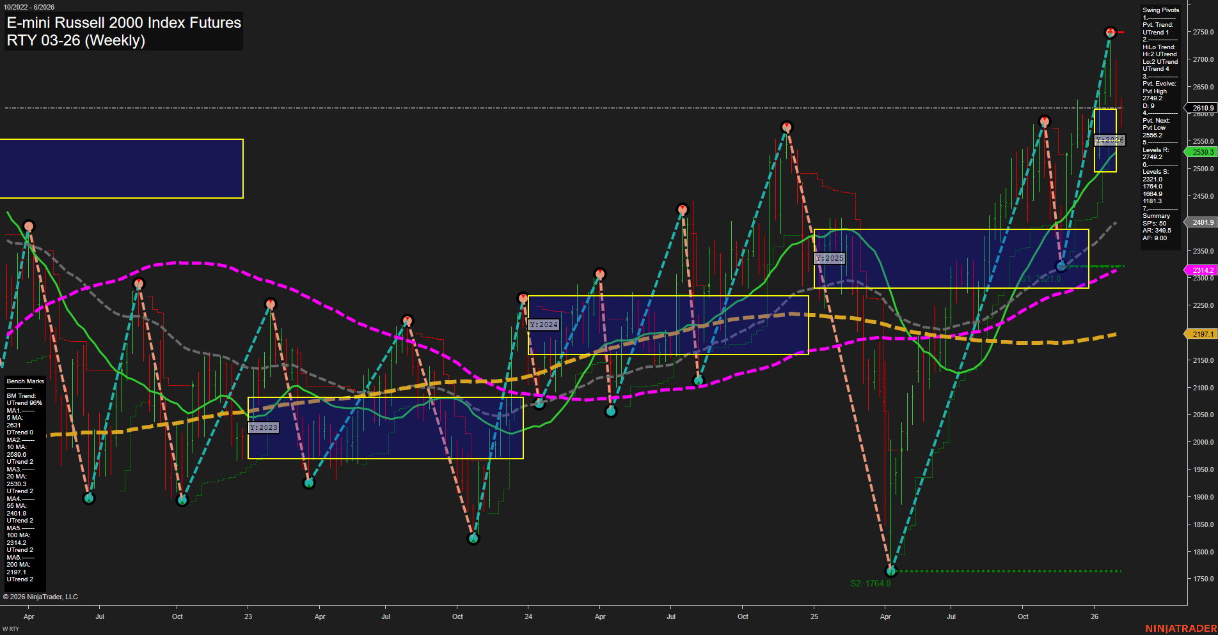
Task: Select the red pivot marker above the Y:2025 box
Action: click(x=787, y=126)
